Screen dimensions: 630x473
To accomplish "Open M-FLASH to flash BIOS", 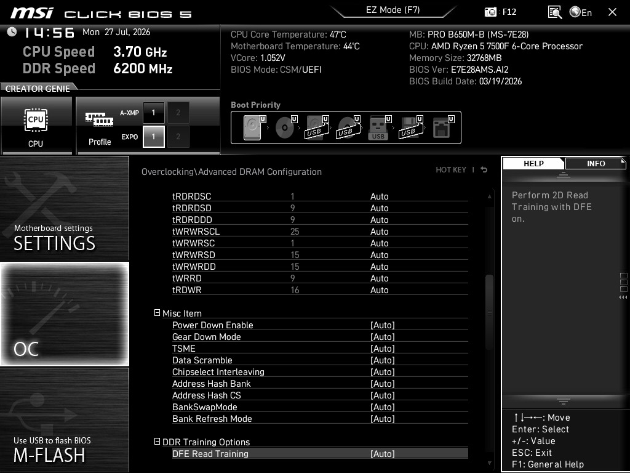I will pyautogui.click(x=65, y=420).
